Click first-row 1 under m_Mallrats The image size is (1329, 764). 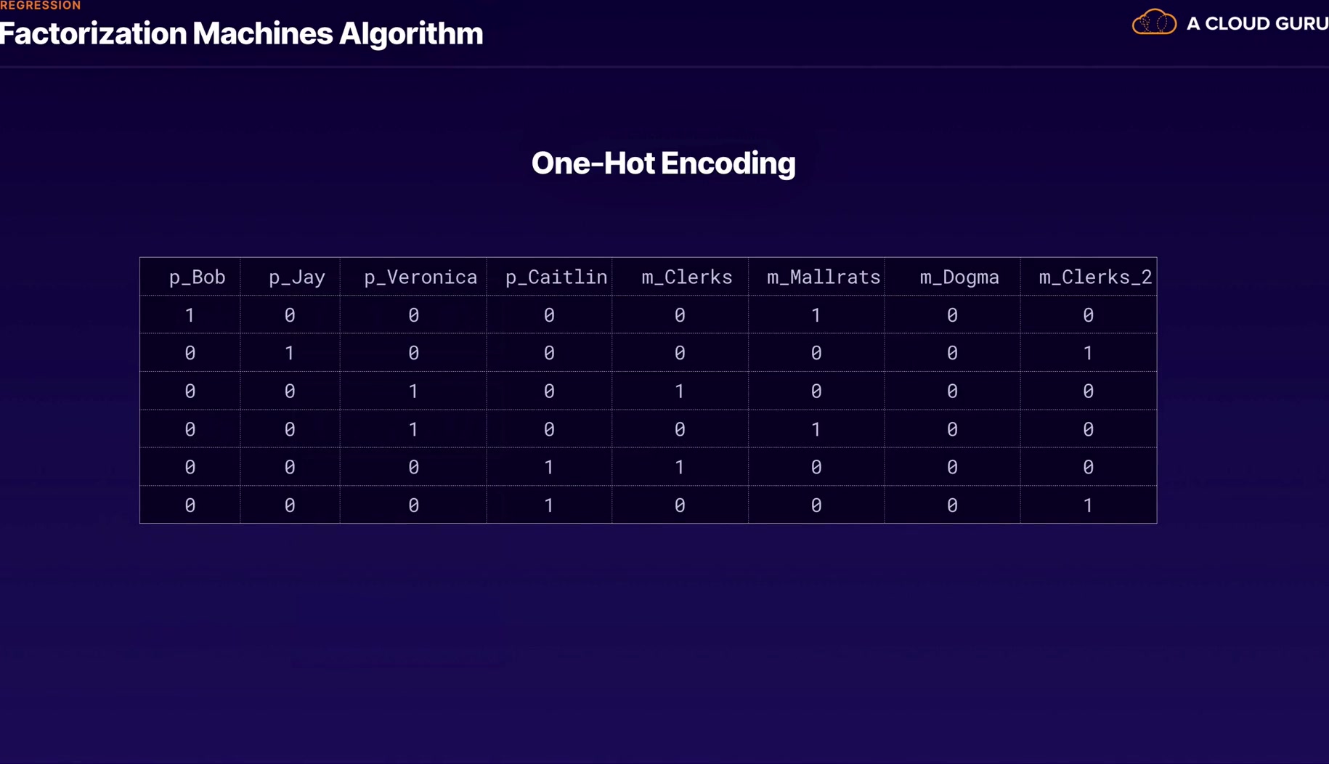[x=816, y=315]
